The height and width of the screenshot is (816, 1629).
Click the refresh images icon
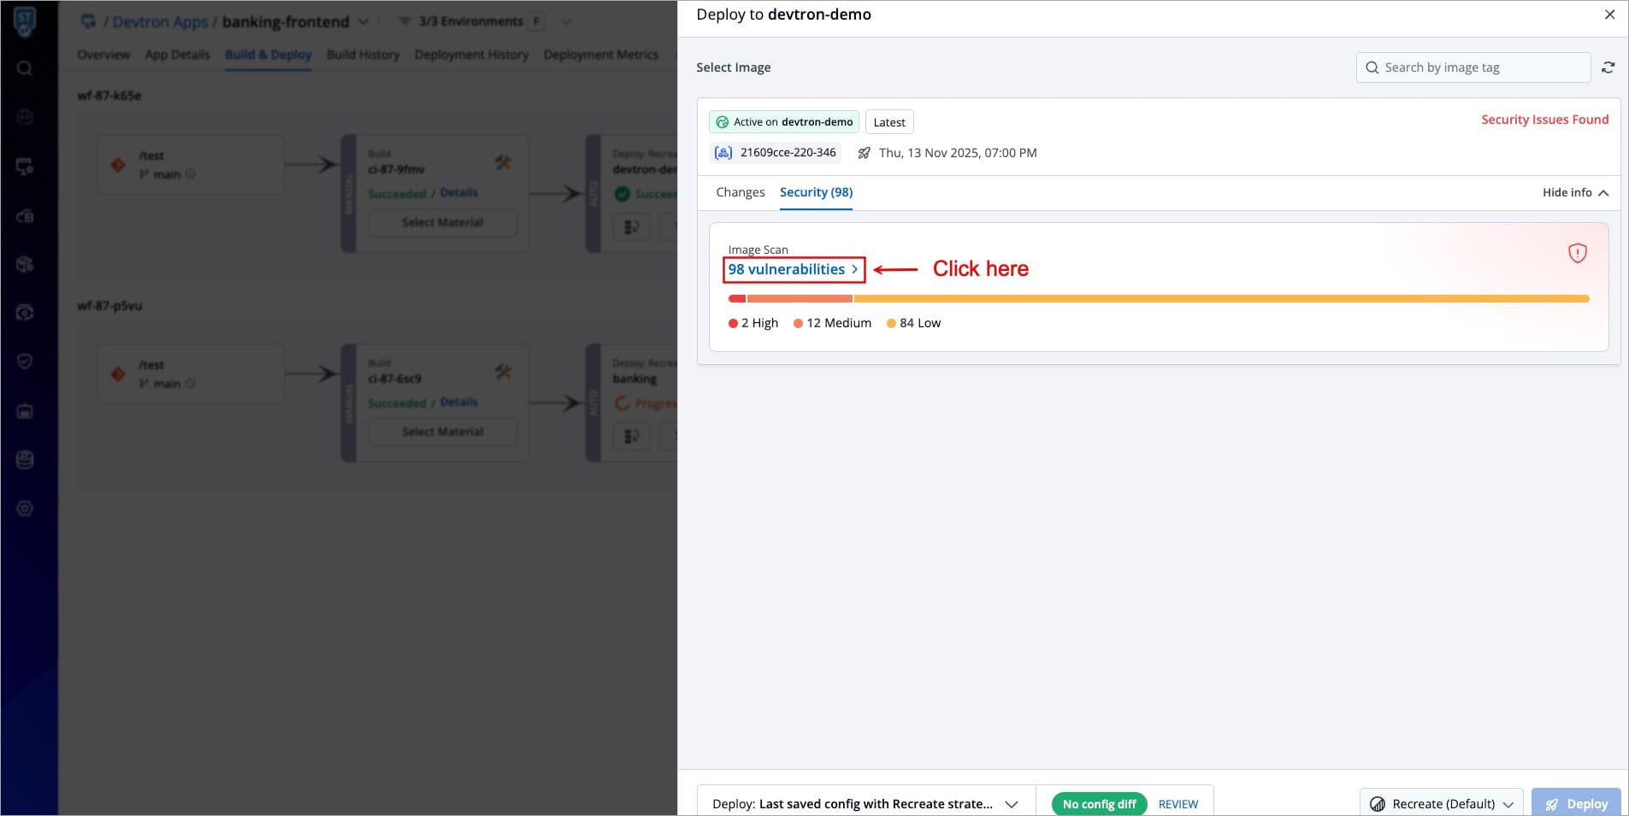(x=1608, y=68)
